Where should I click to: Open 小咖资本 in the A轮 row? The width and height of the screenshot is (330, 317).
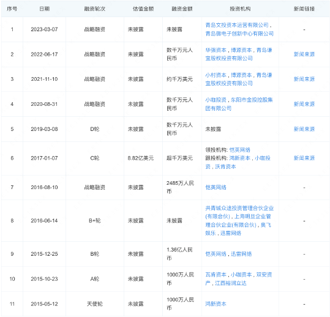click(241, 275)
